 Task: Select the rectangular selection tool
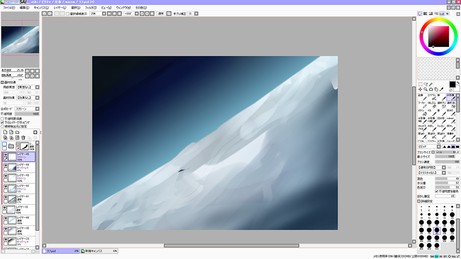coord(420,84)
